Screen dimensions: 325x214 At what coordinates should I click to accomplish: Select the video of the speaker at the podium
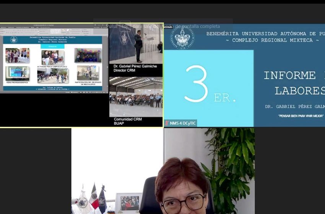(136, 44)
